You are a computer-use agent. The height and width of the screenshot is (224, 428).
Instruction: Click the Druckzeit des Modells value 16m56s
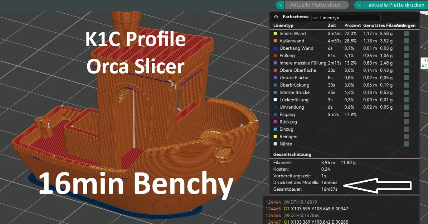[x=329, y=182]
